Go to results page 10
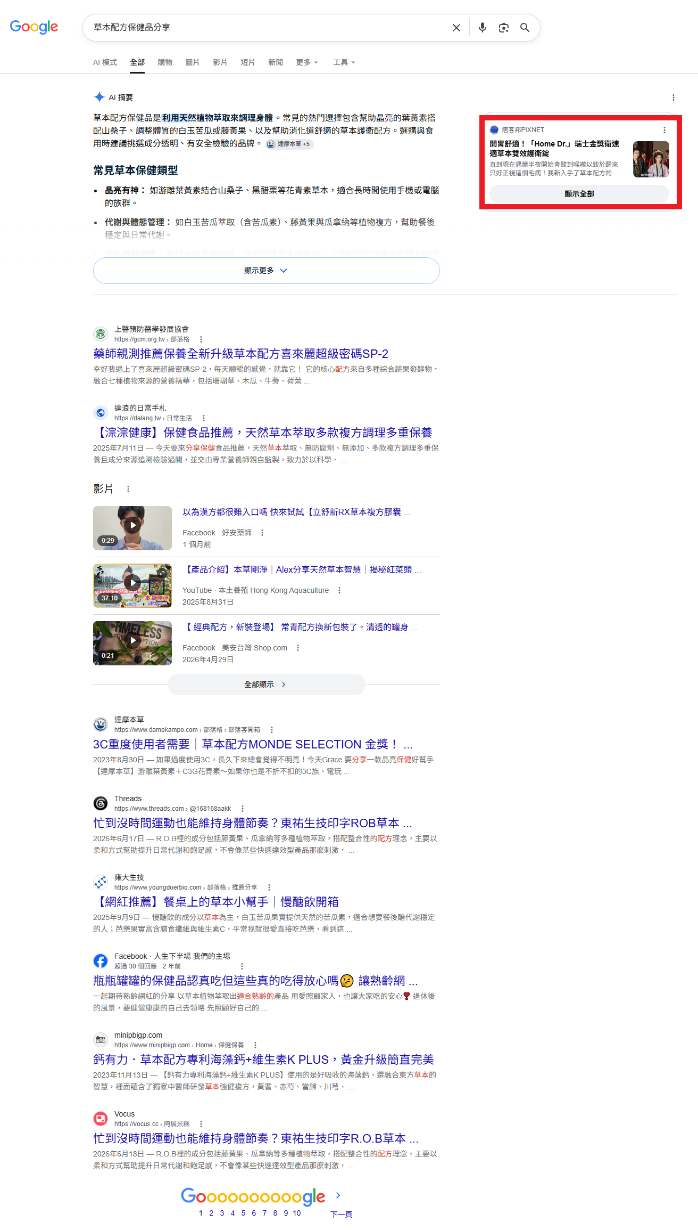Viewport: 698px width, 1230px height. click(297, 1213)
